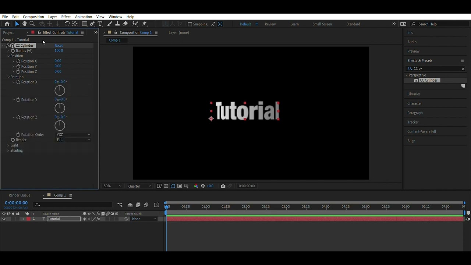The height and width of the screenshot is (265, 471).
Task: Toggle fx switch on Tutorial layer row
Action: click(x=98, y=219)
